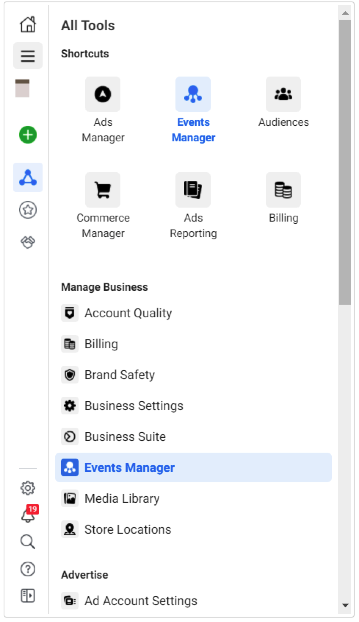The width and height of the screenshot is (359, 622).
Task: Click the Audiences shortcut label
Action: (284, 122)
